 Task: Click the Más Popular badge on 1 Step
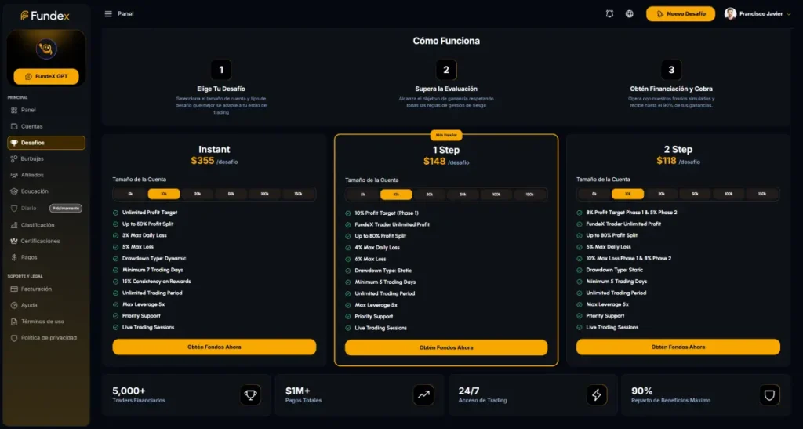click(x=446, y=135)
